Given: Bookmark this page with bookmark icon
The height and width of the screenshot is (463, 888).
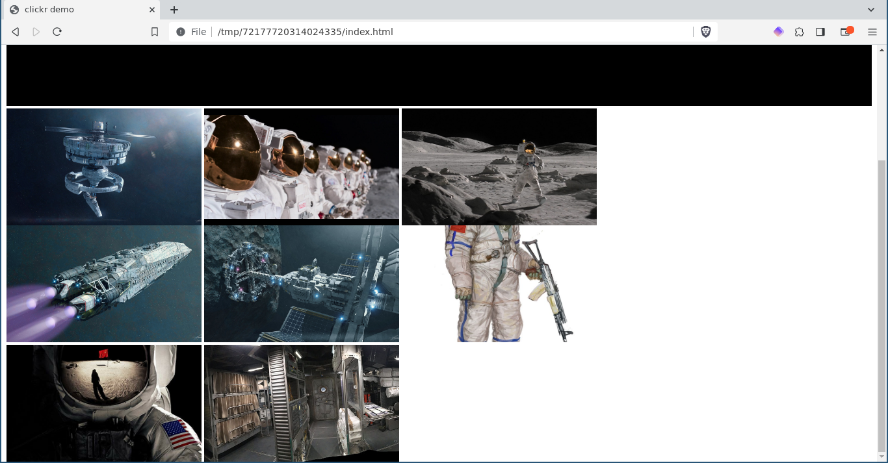Looking at the screenshot, I should click(155, 32).
